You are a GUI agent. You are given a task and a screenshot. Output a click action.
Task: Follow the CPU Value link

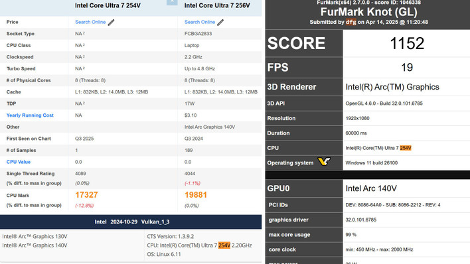[19, 162]
